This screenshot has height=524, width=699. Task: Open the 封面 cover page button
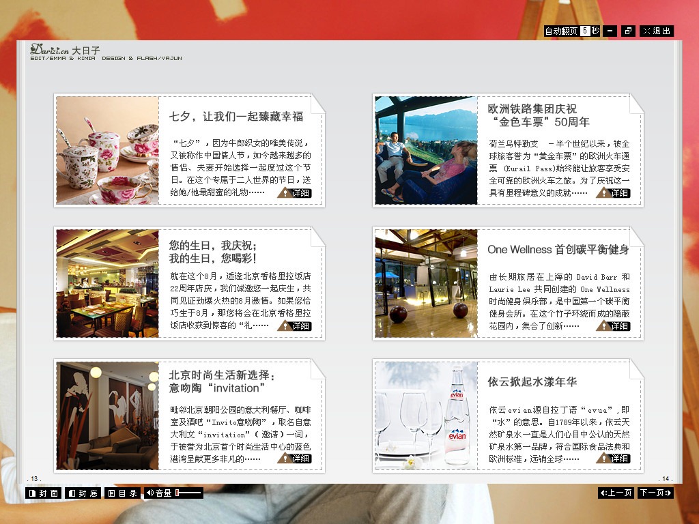coord(43,493)
